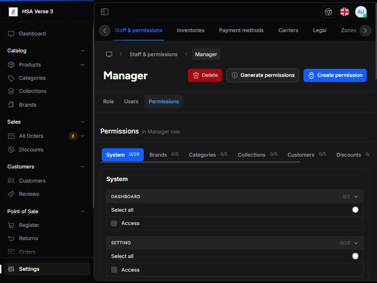Expand the Products submenu chevron

point(82,65)
